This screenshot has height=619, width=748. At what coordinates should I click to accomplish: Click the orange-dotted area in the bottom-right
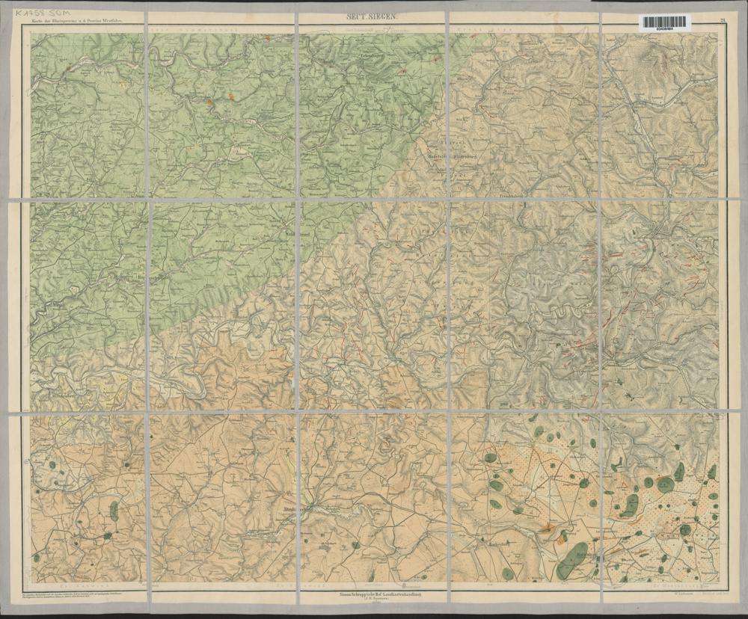673,516
